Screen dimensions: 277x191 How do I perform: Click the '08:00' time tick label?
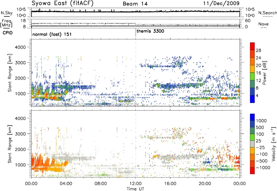click(101, 184)
